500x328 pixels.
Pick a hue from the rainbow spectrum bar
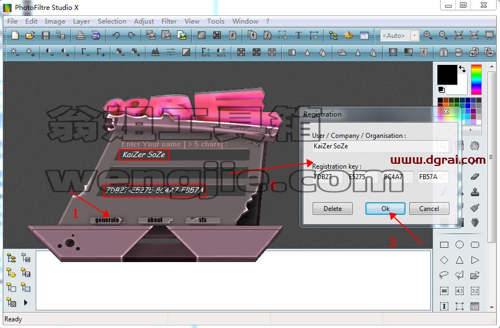pyautogui.click(x=476, y=79)
